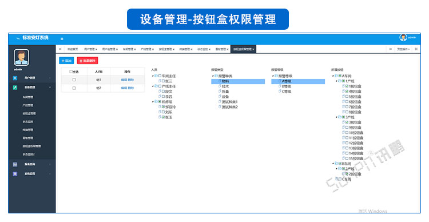The width and height of the screenshot is (429, 222).
Task: Click the 系统设置 gear icon in sidebar
Action: click(15, 174)
